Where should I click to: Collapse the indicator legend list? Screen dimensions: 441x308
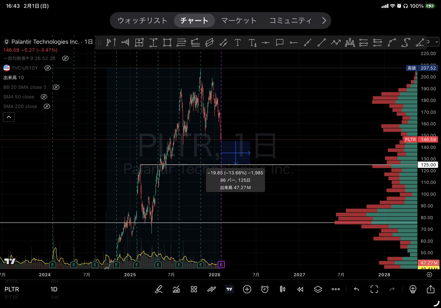tap(9, 117)
